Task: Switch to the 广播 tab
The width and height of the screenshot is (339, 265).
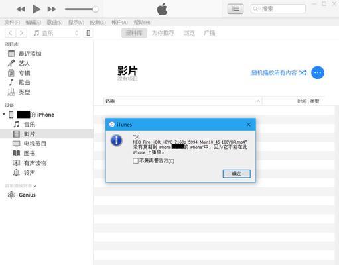Action: 210,33
